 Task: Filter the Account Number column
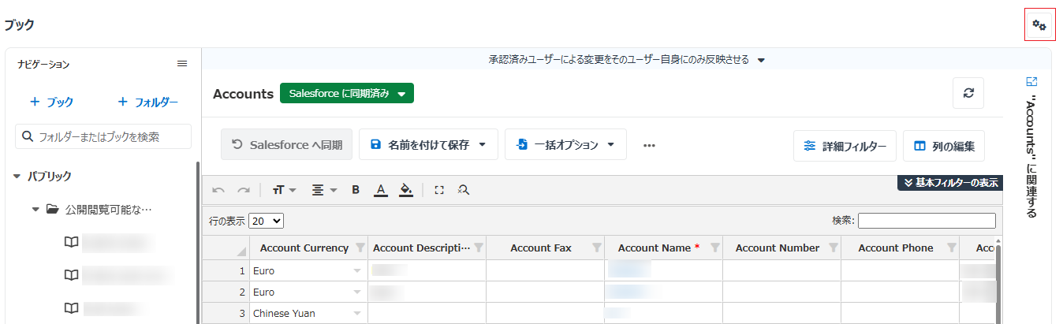(x=834, y=248)
